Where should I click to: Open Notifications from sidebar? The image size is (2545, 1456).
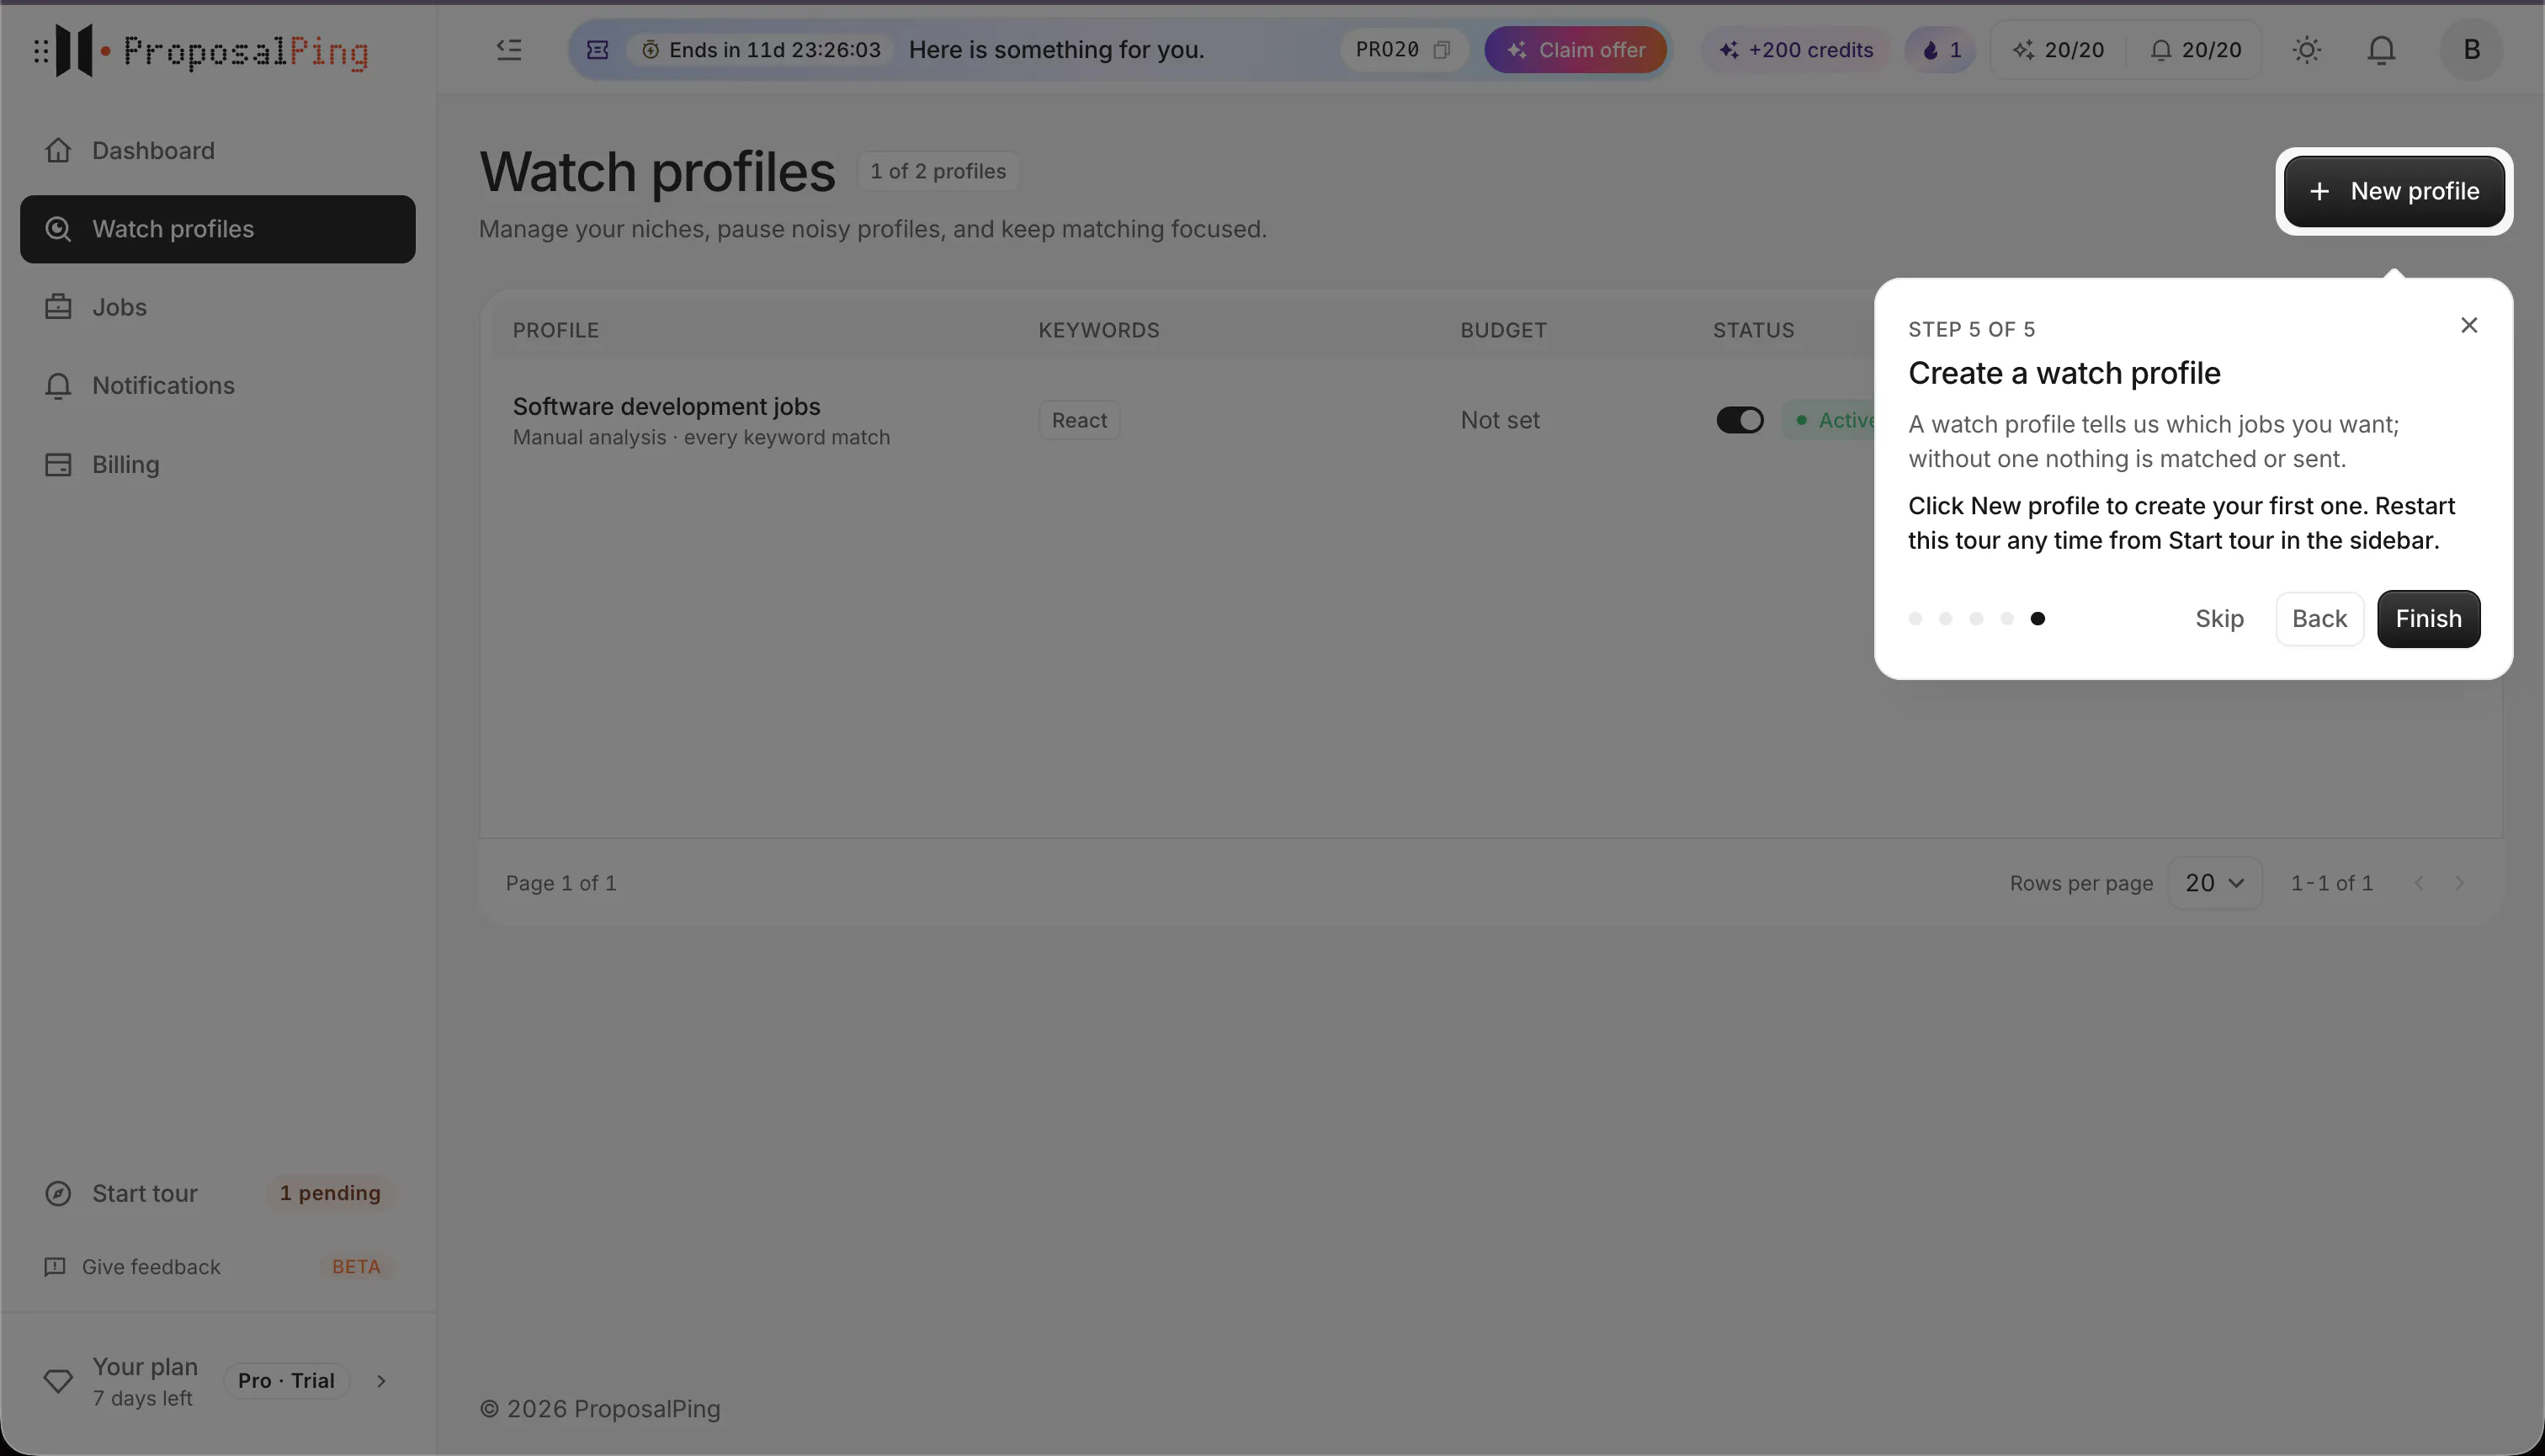coord(217,386)
